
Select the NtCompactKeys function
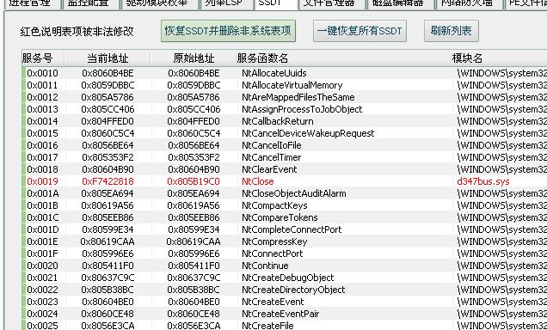(274, 205)
